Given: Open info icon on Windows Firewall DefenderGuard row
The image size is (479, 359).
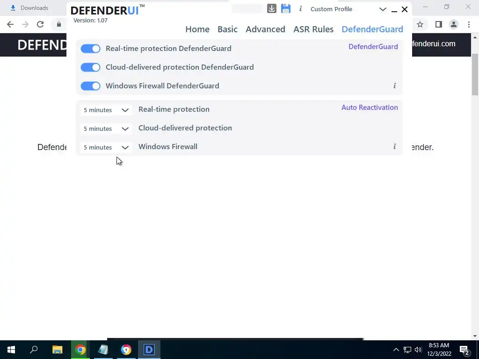Looking at the screenshot, I should point(394,86).
